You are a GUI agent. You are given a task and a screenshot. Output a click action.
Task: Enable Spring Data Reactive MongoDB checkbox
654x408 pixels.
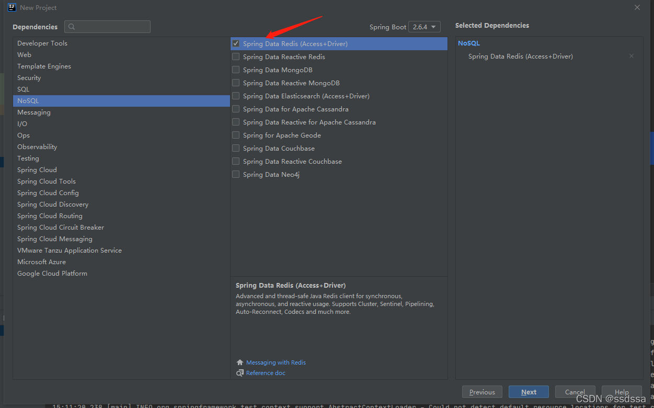[236, 83]
